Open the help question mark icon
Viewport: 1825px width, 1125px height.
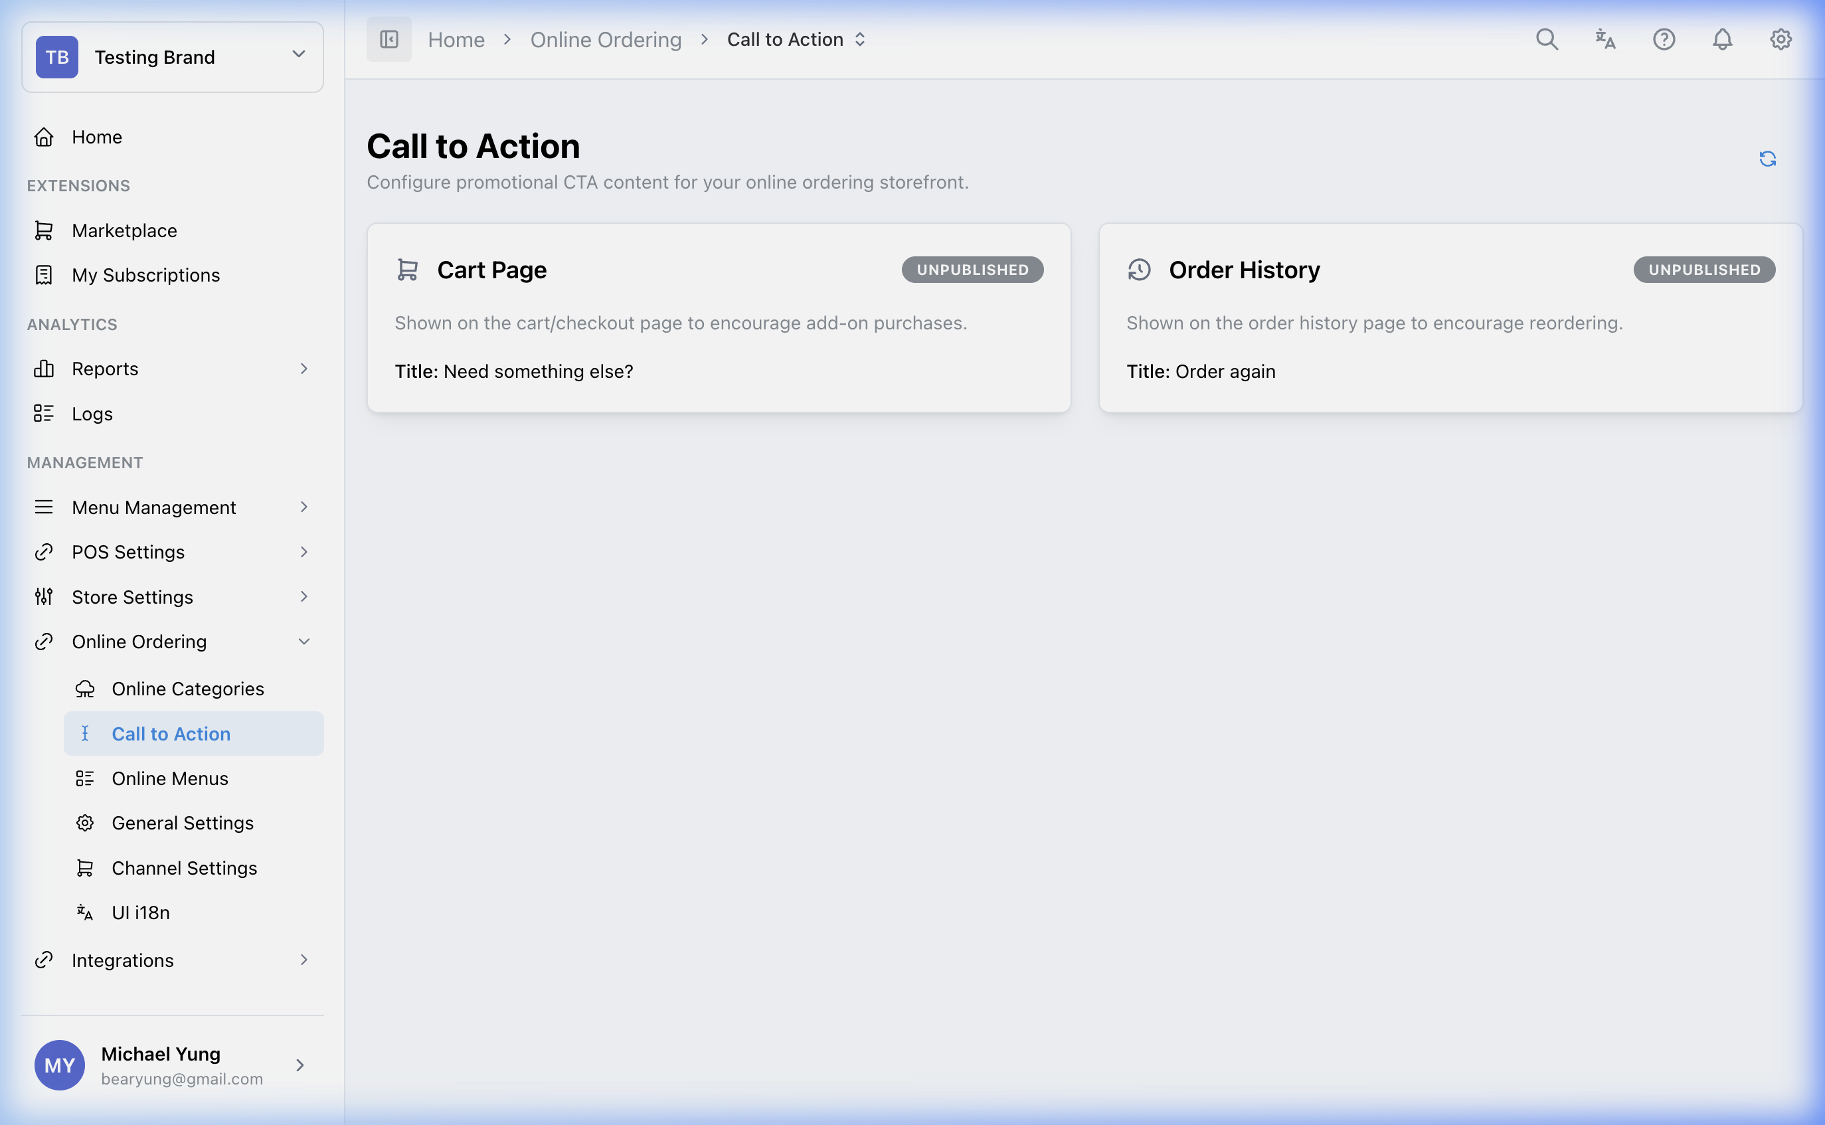coord(1664,39)
